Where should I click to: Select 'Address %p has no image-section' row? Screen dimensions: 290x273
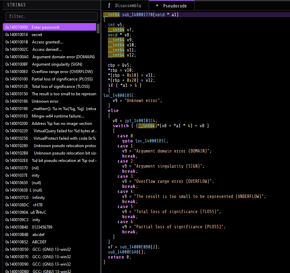point(50,123)
